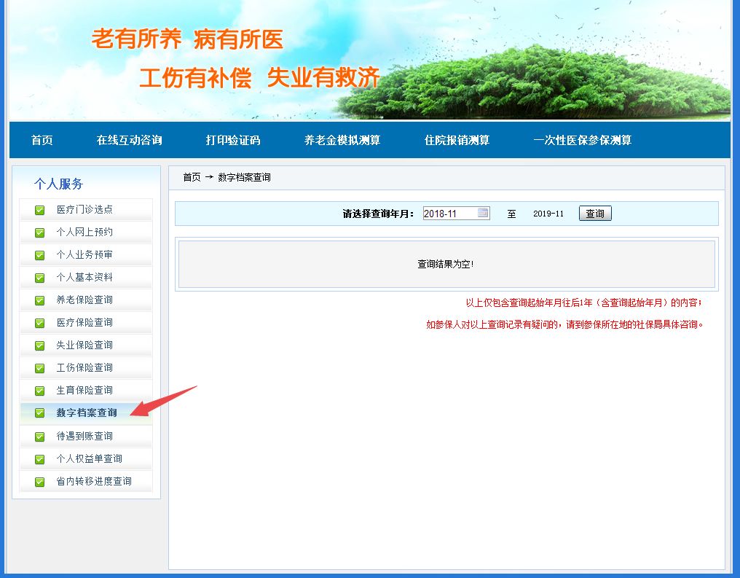Open 养老金模拟测算 navigation item
The width and height of the screenshot is (740, 578).
point(342,140)
